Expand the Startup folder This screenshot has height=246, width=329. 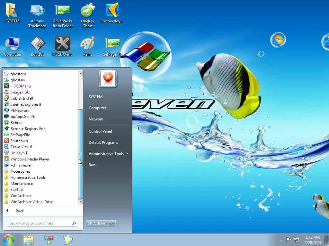[x=41, y=189]
